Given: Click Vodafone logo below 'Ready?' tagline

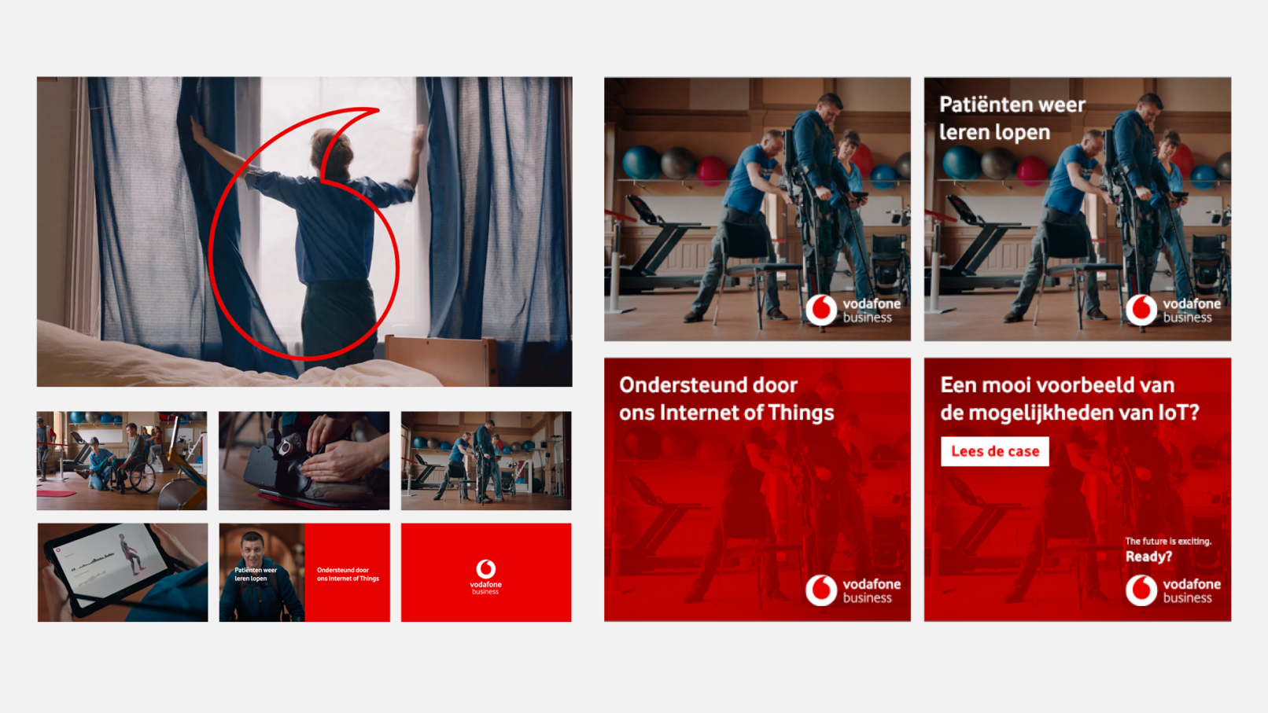Looking at the screenshot, I should [1174, 590].
